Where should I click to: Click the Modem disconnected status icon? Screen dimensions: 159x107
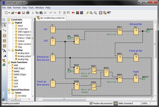91,103
